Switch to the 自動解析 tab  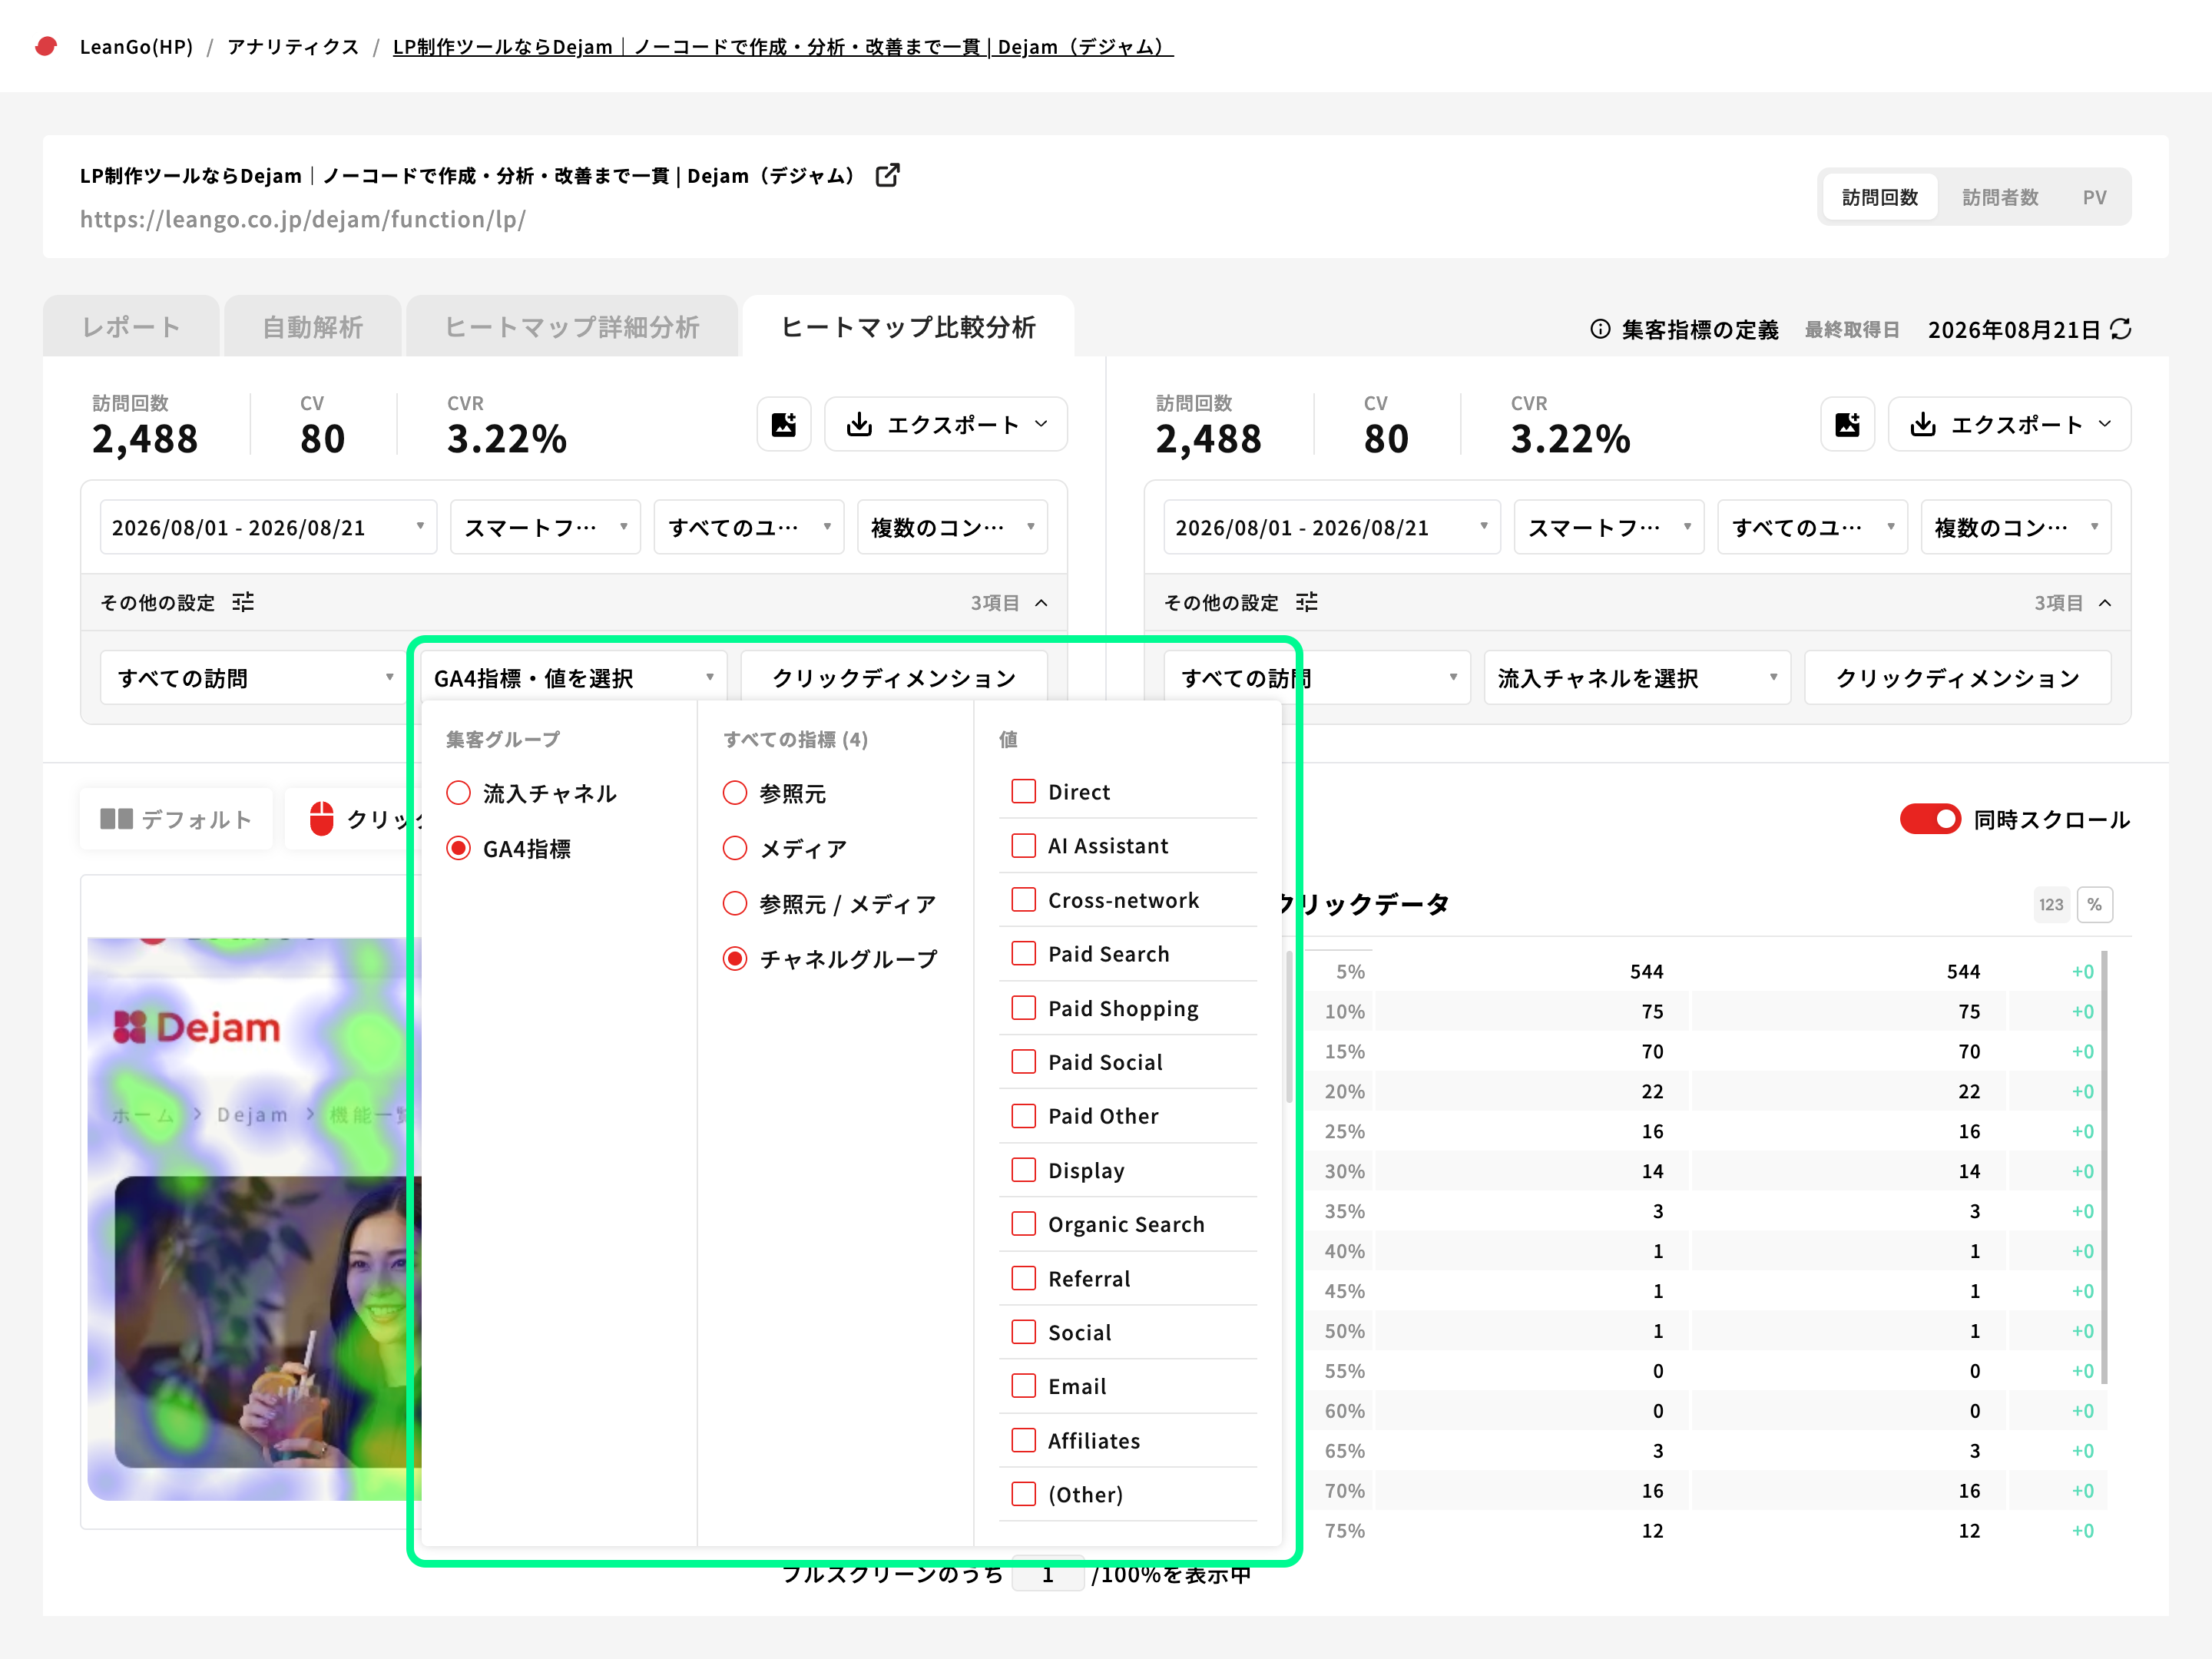coord(313,327)
